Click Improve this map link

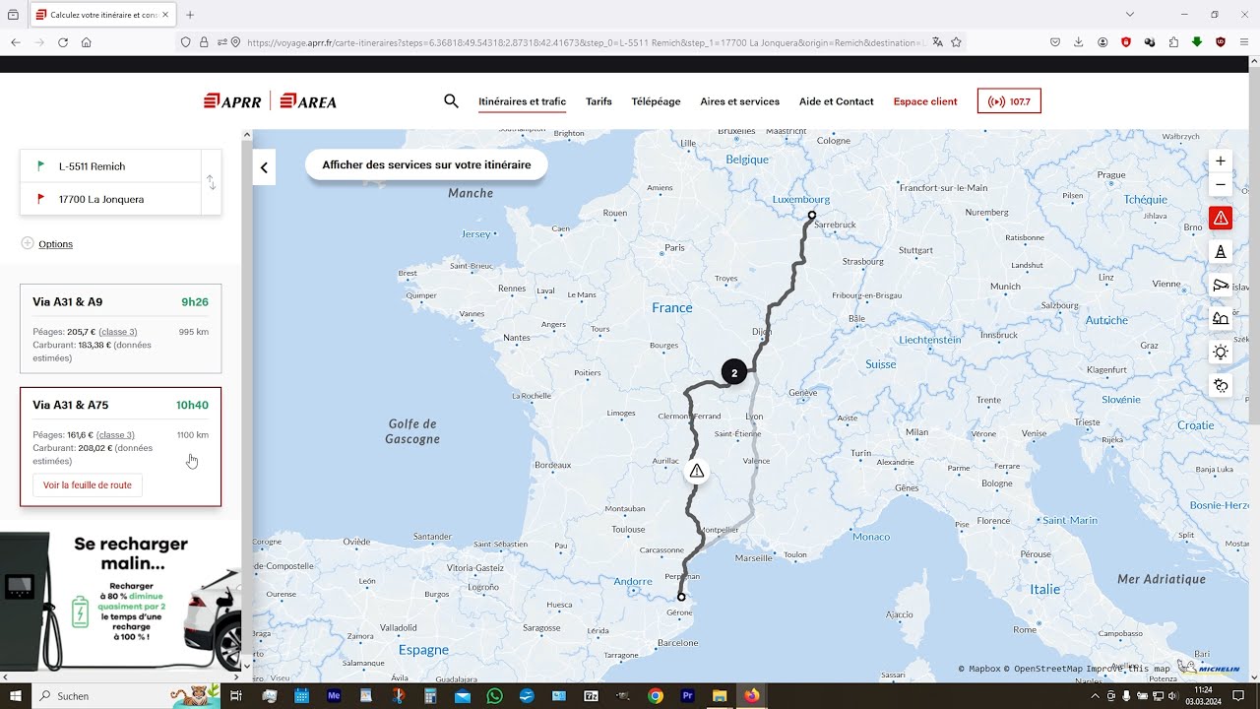click(x=1127, y=669)
